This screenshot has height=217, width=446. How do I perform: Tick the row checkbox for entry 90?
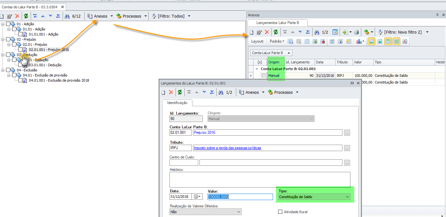tap(263, 76)
